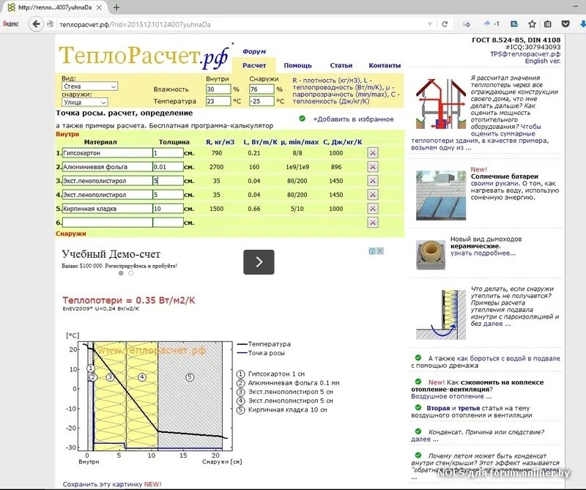
Task: Click the outside humidity field showing 76
Action: [x=262, y=89]
